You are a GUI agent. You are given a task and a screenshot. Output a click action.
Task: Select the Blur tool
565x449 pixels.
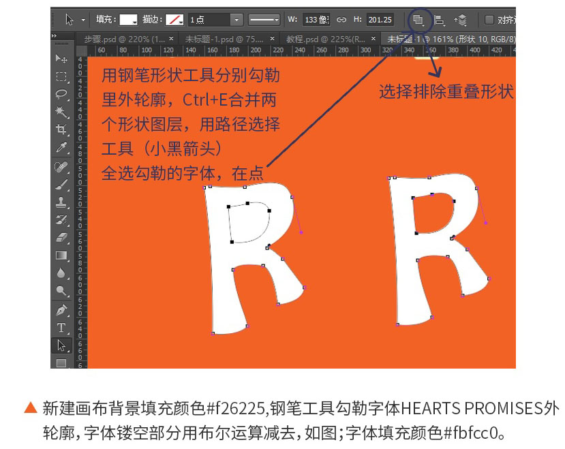pos(61,273)
